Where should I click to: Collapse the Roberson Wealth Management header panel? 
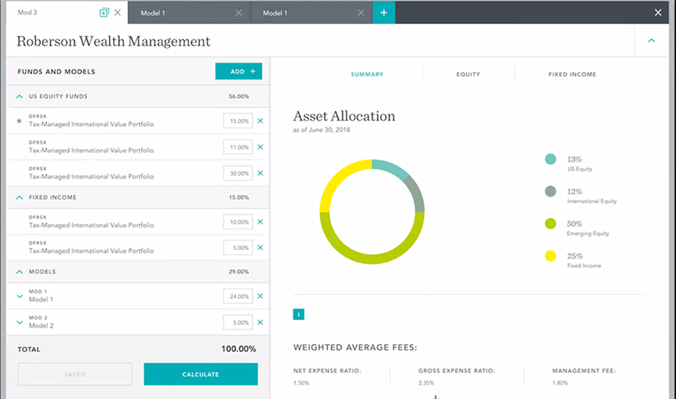pos(651,41)
